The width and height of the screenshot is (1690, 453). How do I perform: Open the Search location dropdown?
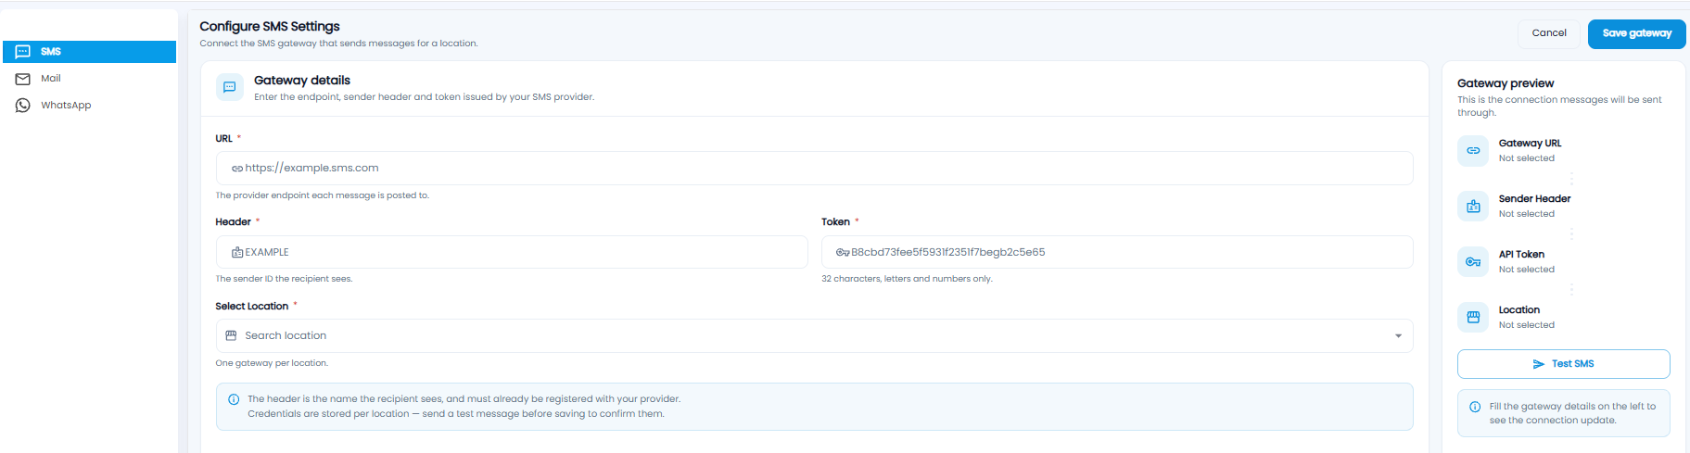point(814,335)
